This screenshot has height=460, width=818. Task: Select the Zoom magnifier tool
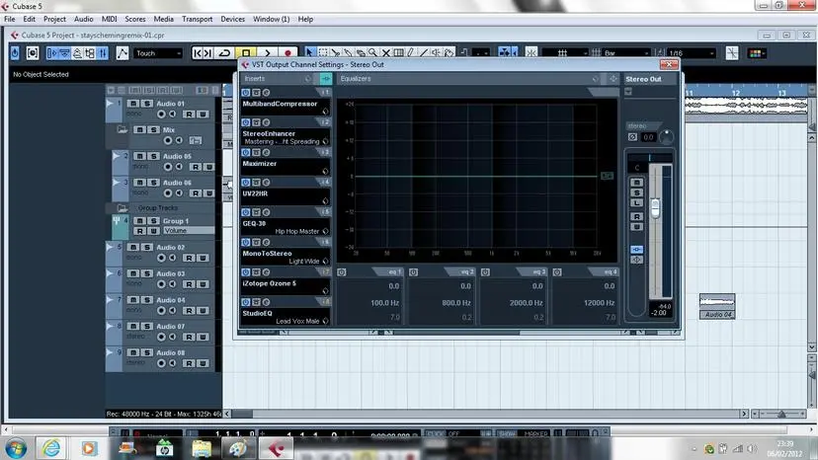pos(373,52)
